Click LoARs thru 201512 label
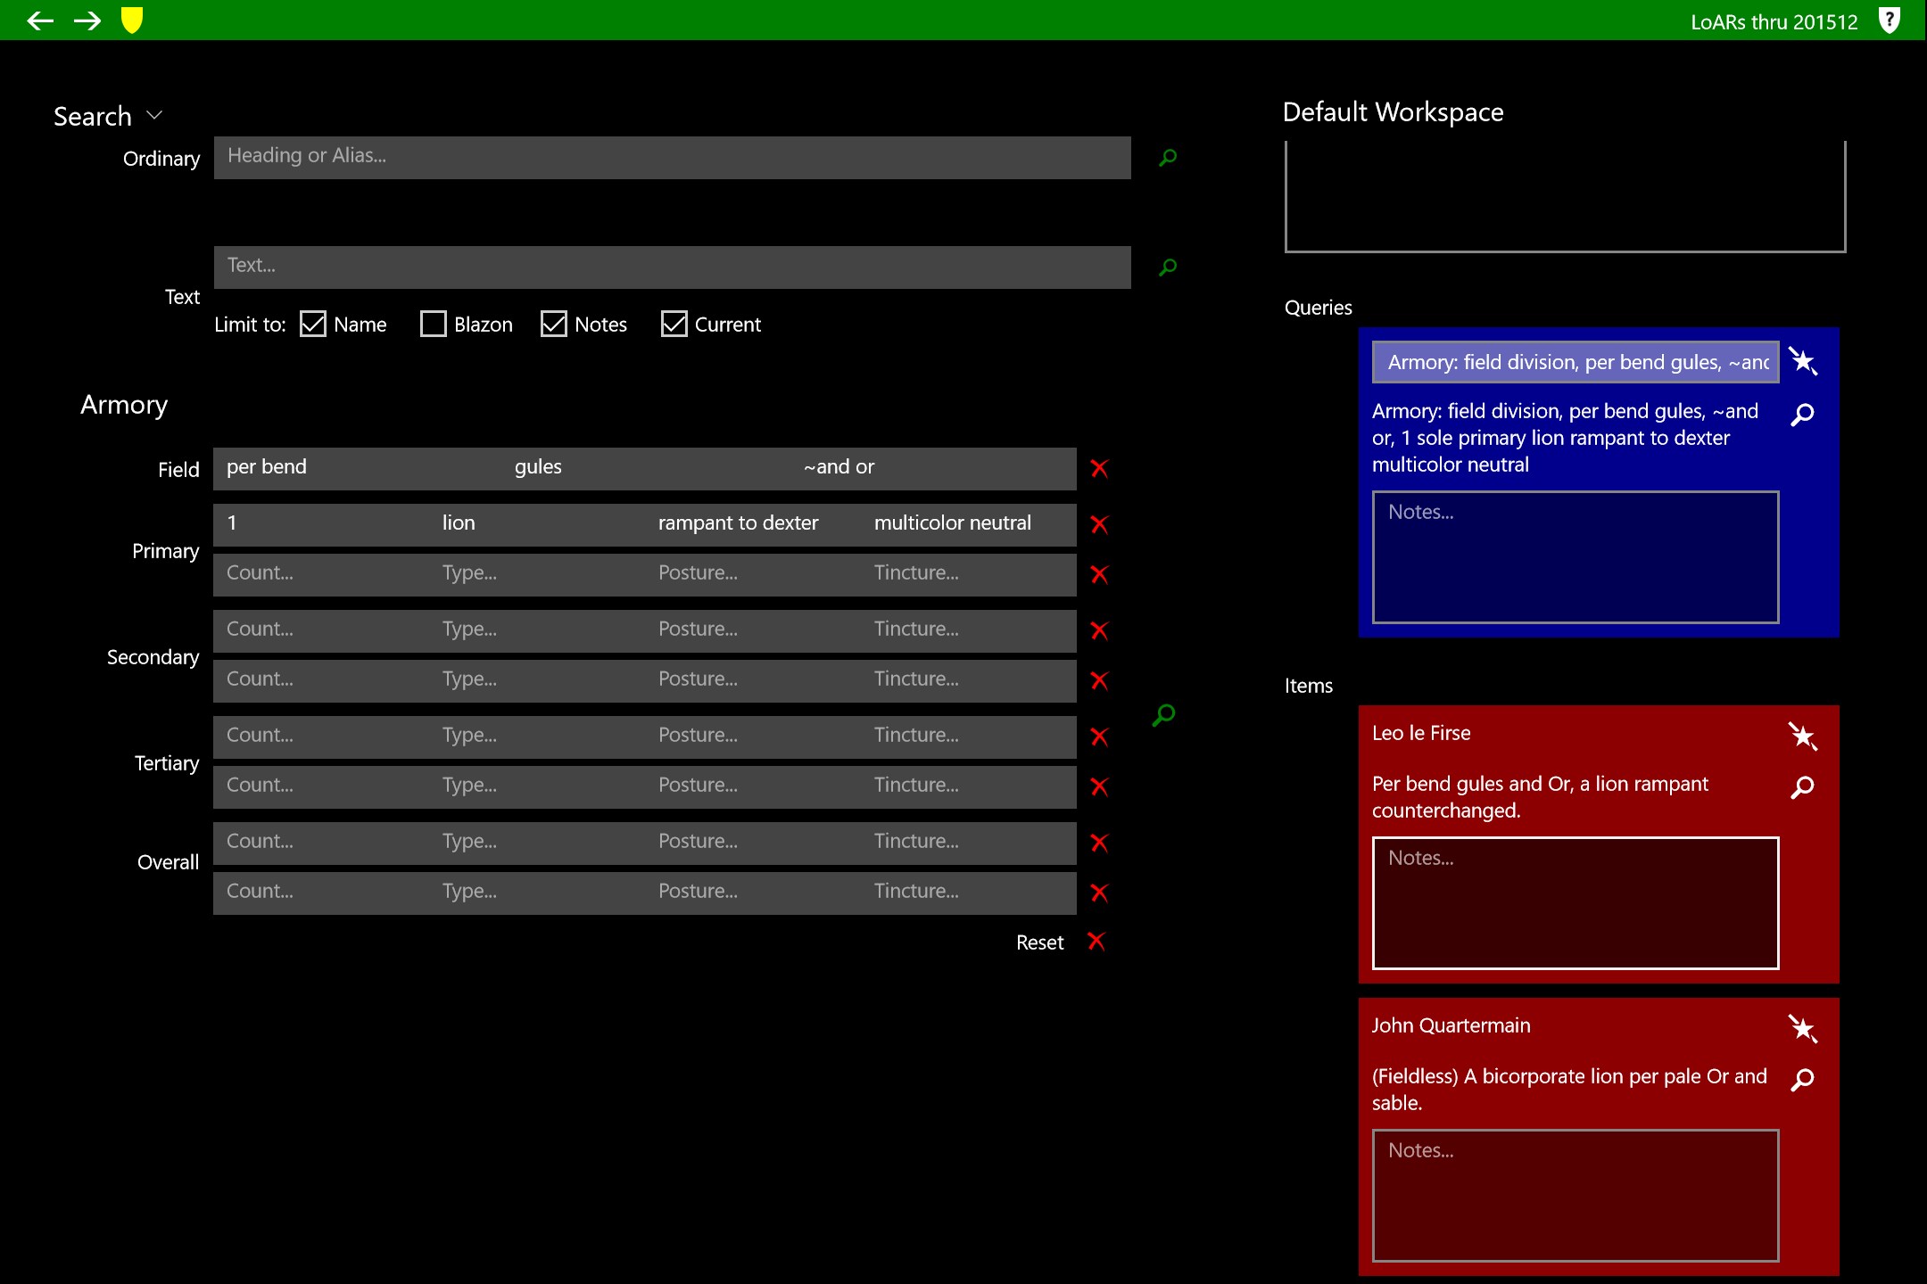 pyautogui.click(x=1774, y=22)
